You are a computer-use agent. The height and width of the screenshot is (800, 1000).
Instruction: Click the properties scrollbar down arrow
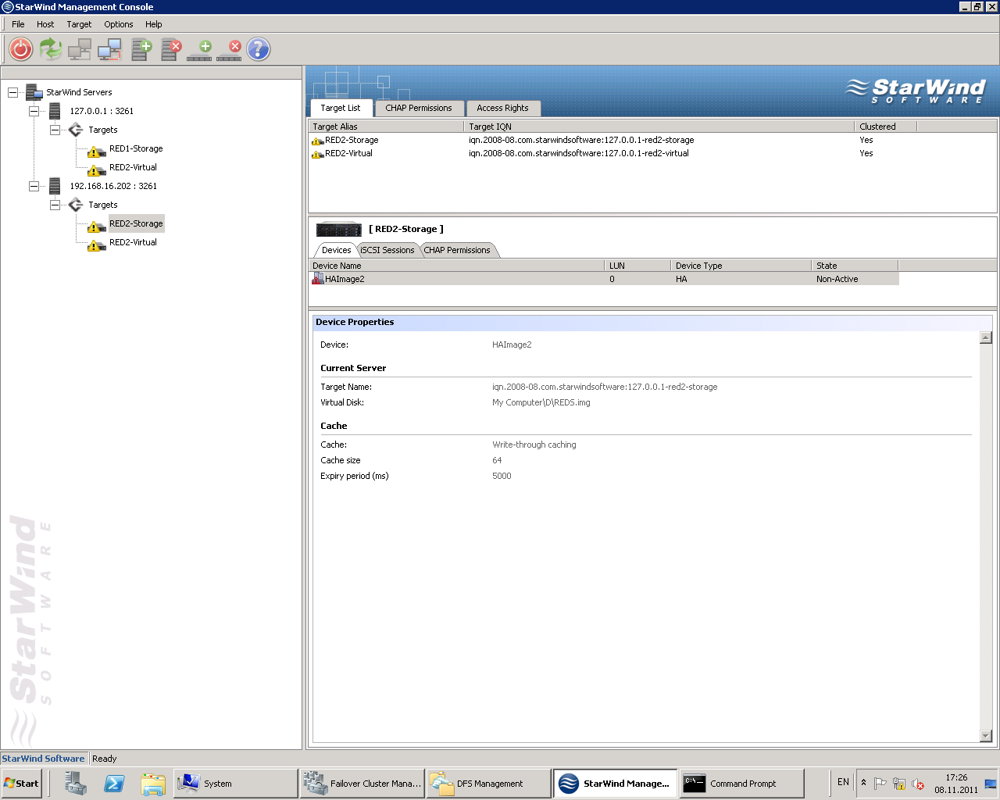click(986, 736)
